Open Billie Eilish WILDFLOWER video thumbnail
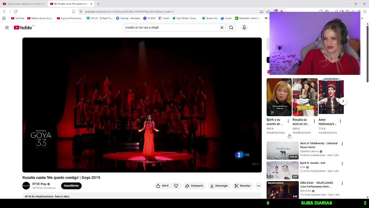Viewport: 369px width, 208px height. 283,190
